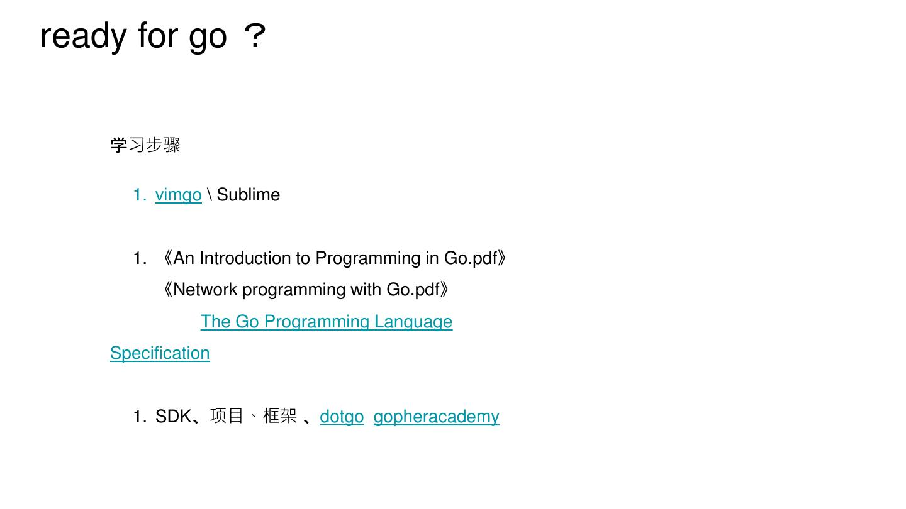Click the word "go" in the title

pos(208,36)
